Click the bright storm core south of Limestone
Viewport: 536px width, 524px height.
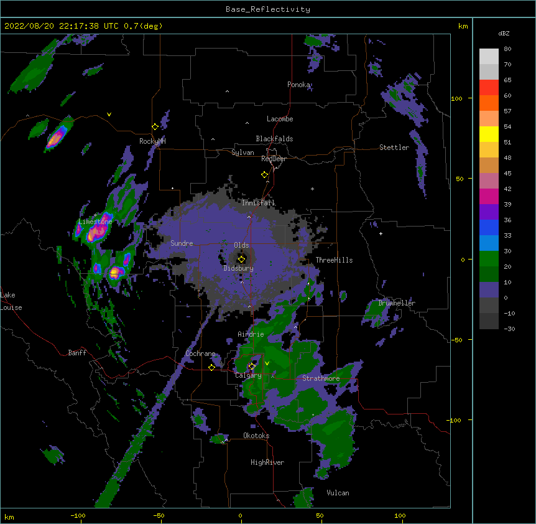tap(115, 273)
